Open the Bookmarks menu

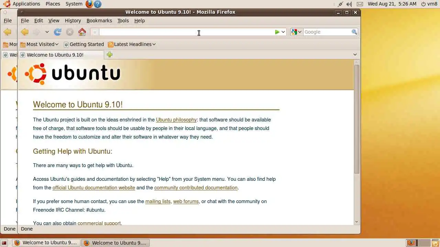(99, 21)
